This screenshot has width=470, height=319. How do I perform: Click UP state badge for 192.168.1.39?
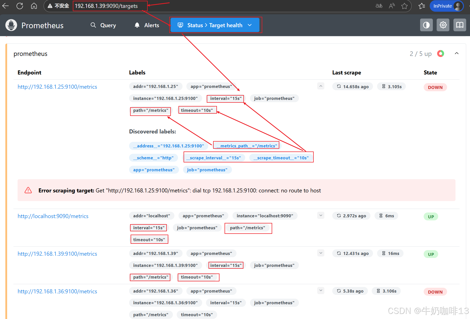tap(431, 254)
